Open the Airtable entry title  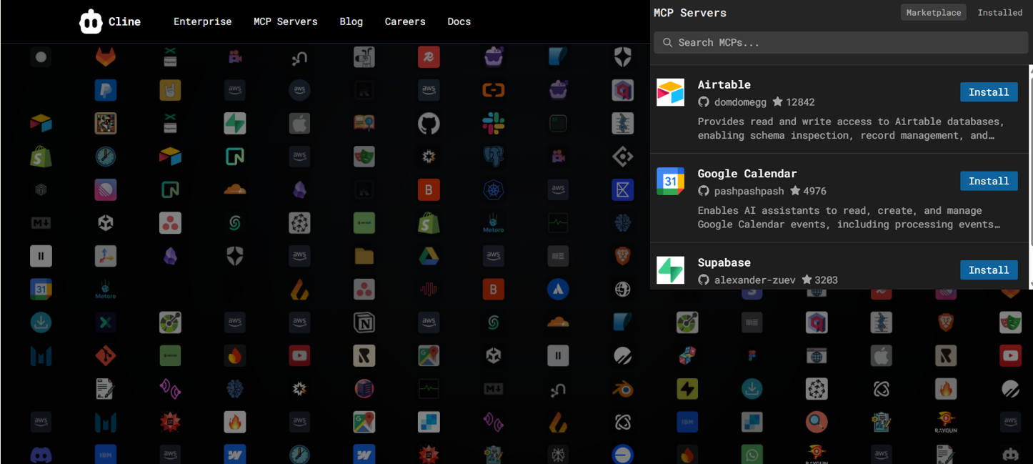(724, 84)
